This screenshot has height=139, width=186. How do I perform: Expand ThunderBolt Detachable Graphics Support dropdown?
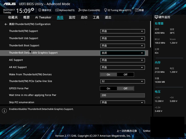point(122,53)
